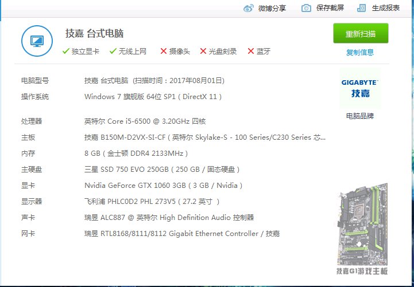Screen dimensions: 414x287
Task: Click the red X beside 光盘刻录
Action: pos(203,51)
